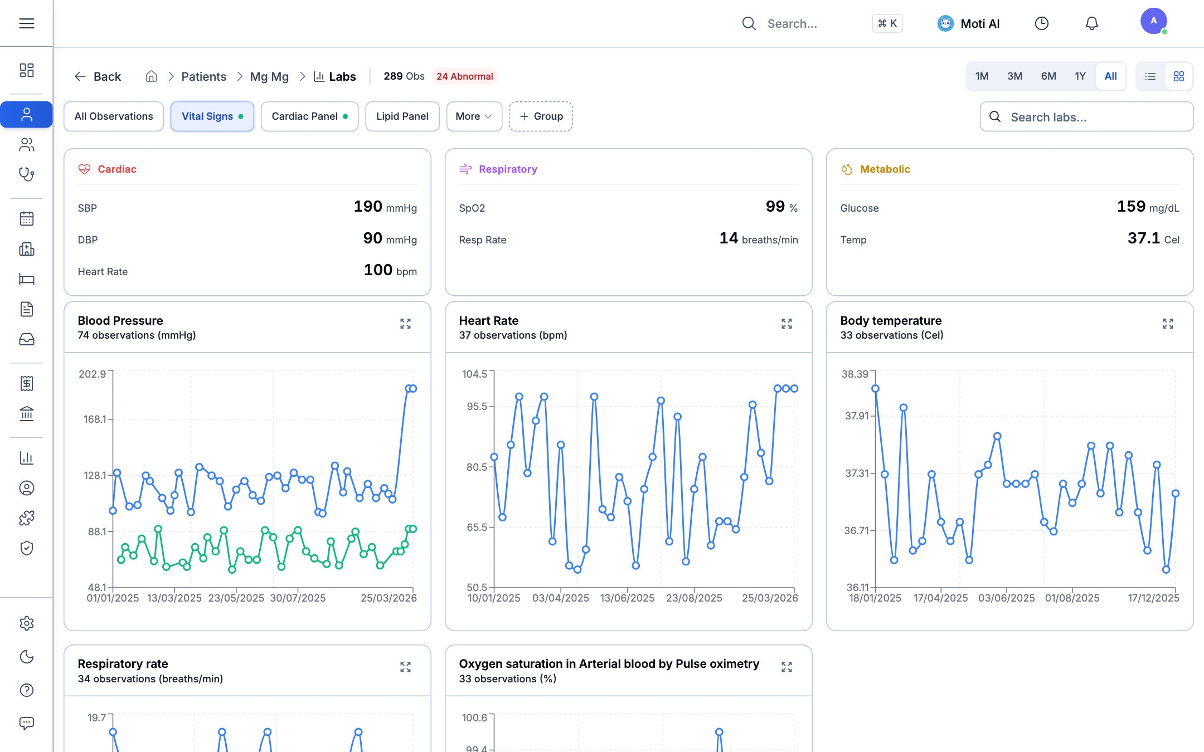Open the history clock icon in header
1204x752 pixels.
pos(1042,23)
